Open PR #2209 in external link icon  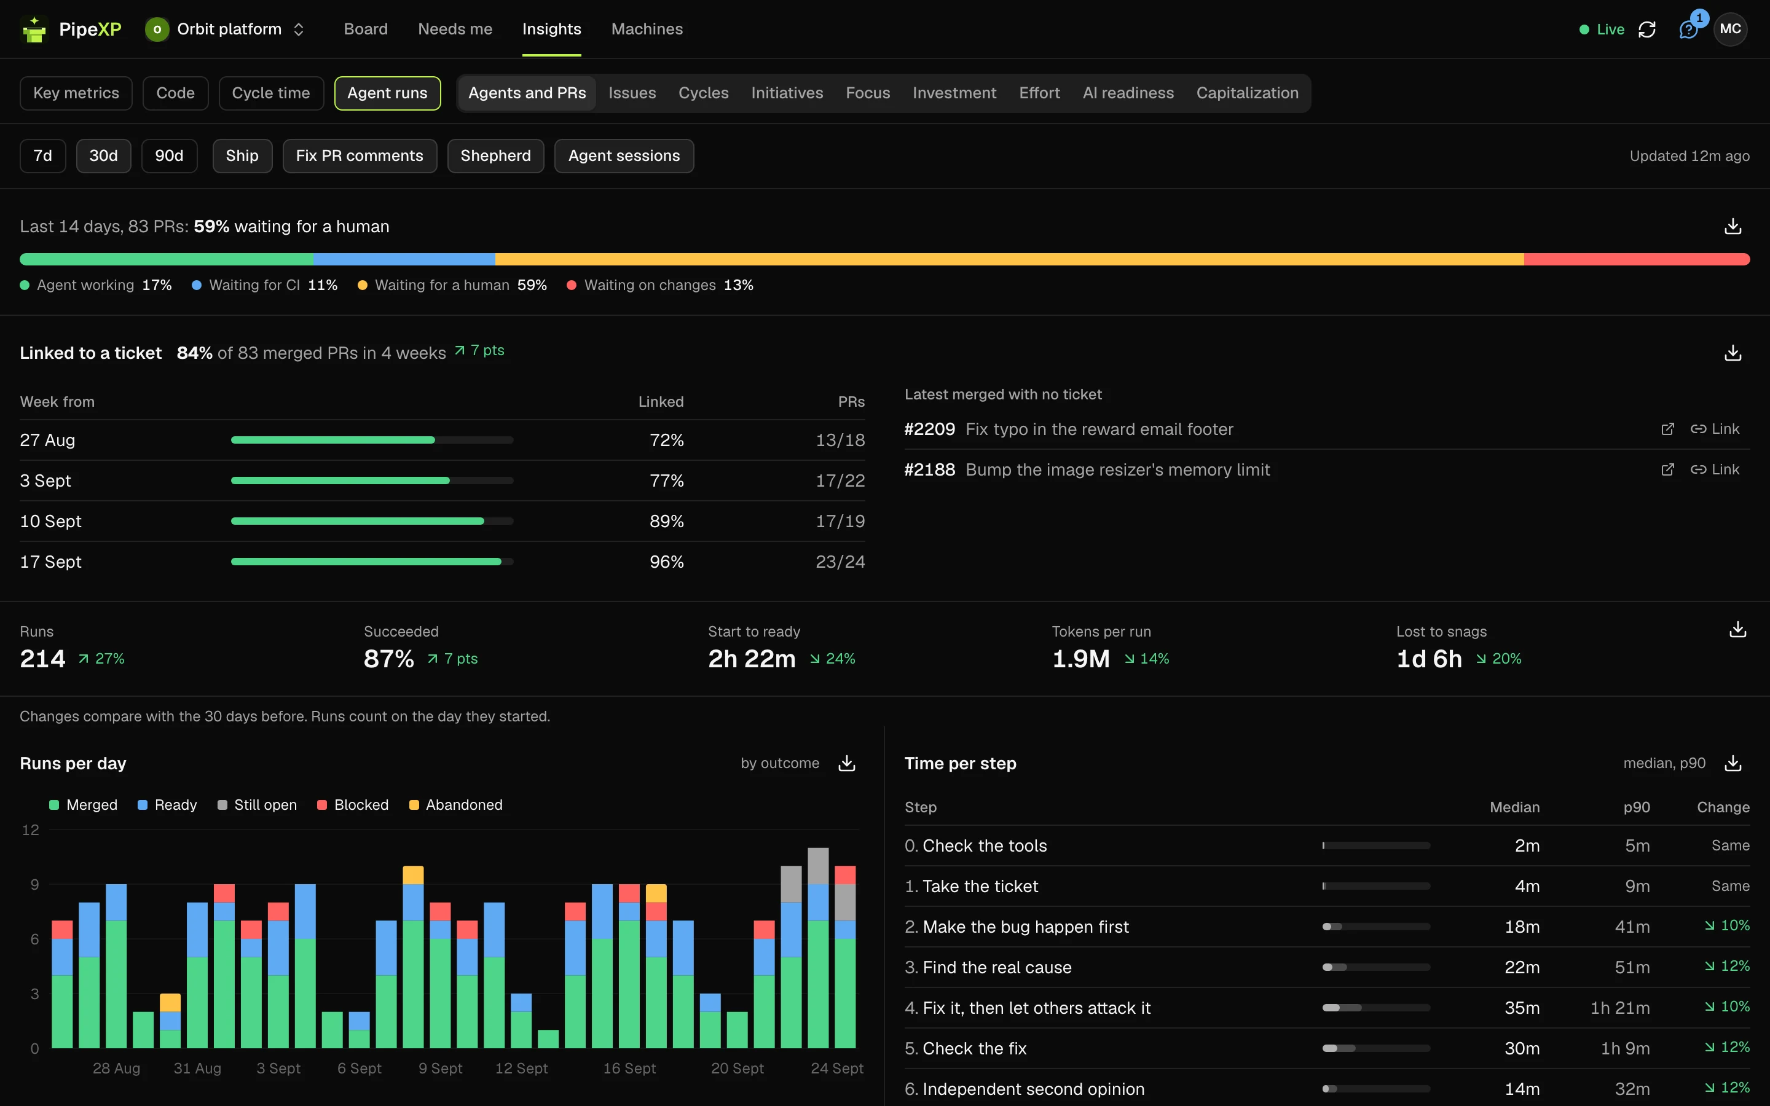click(1667, 429)
